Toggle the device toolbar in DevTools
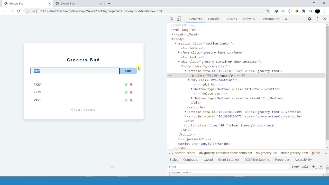The height and width of the screenshot is (185, 329). click(179, 19)
